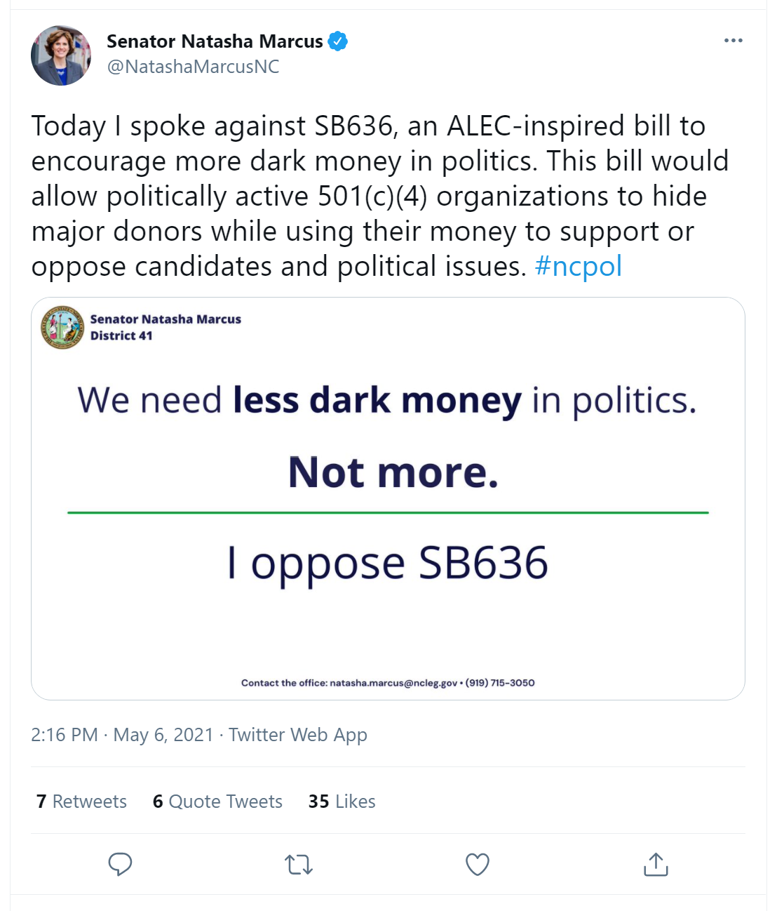
Task: View the 6 Quote Tweets list
Action: [x=217, y=802]
